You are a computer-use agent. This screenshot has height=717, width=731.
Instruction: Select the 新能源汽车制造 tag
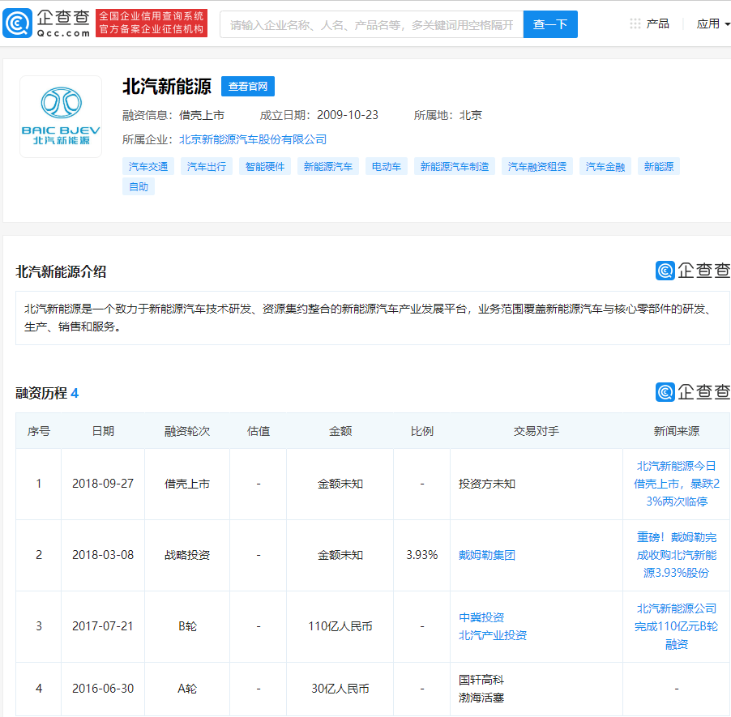tap(455, 166)
